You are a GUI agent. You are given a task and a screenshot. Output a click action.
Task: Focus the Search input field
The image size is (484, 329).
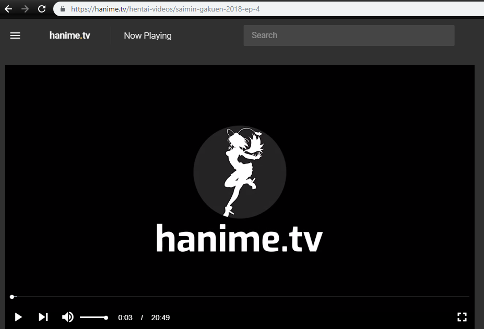[x=349, y=36]
